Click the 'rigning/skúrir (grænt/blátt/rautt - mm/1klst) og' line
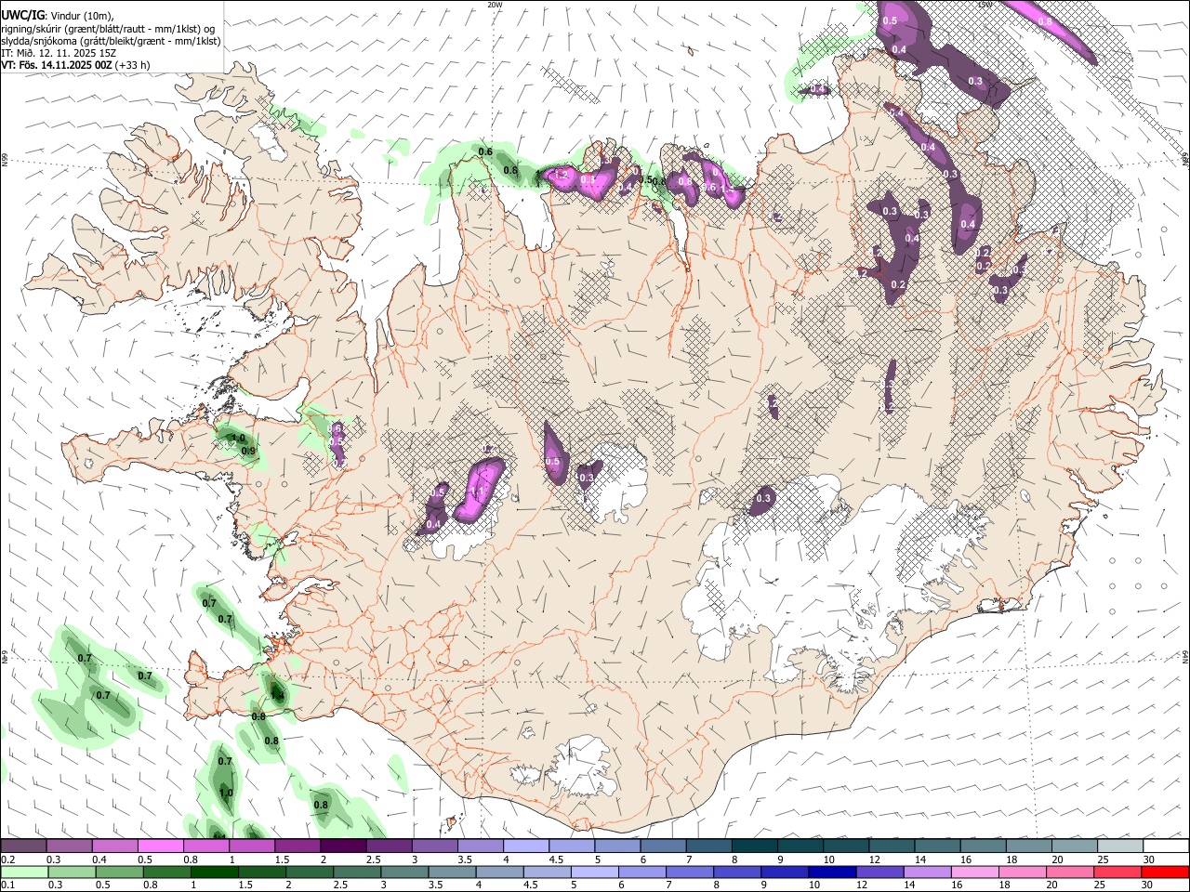This screenshot has width=1190, height=892. point(108,29)
